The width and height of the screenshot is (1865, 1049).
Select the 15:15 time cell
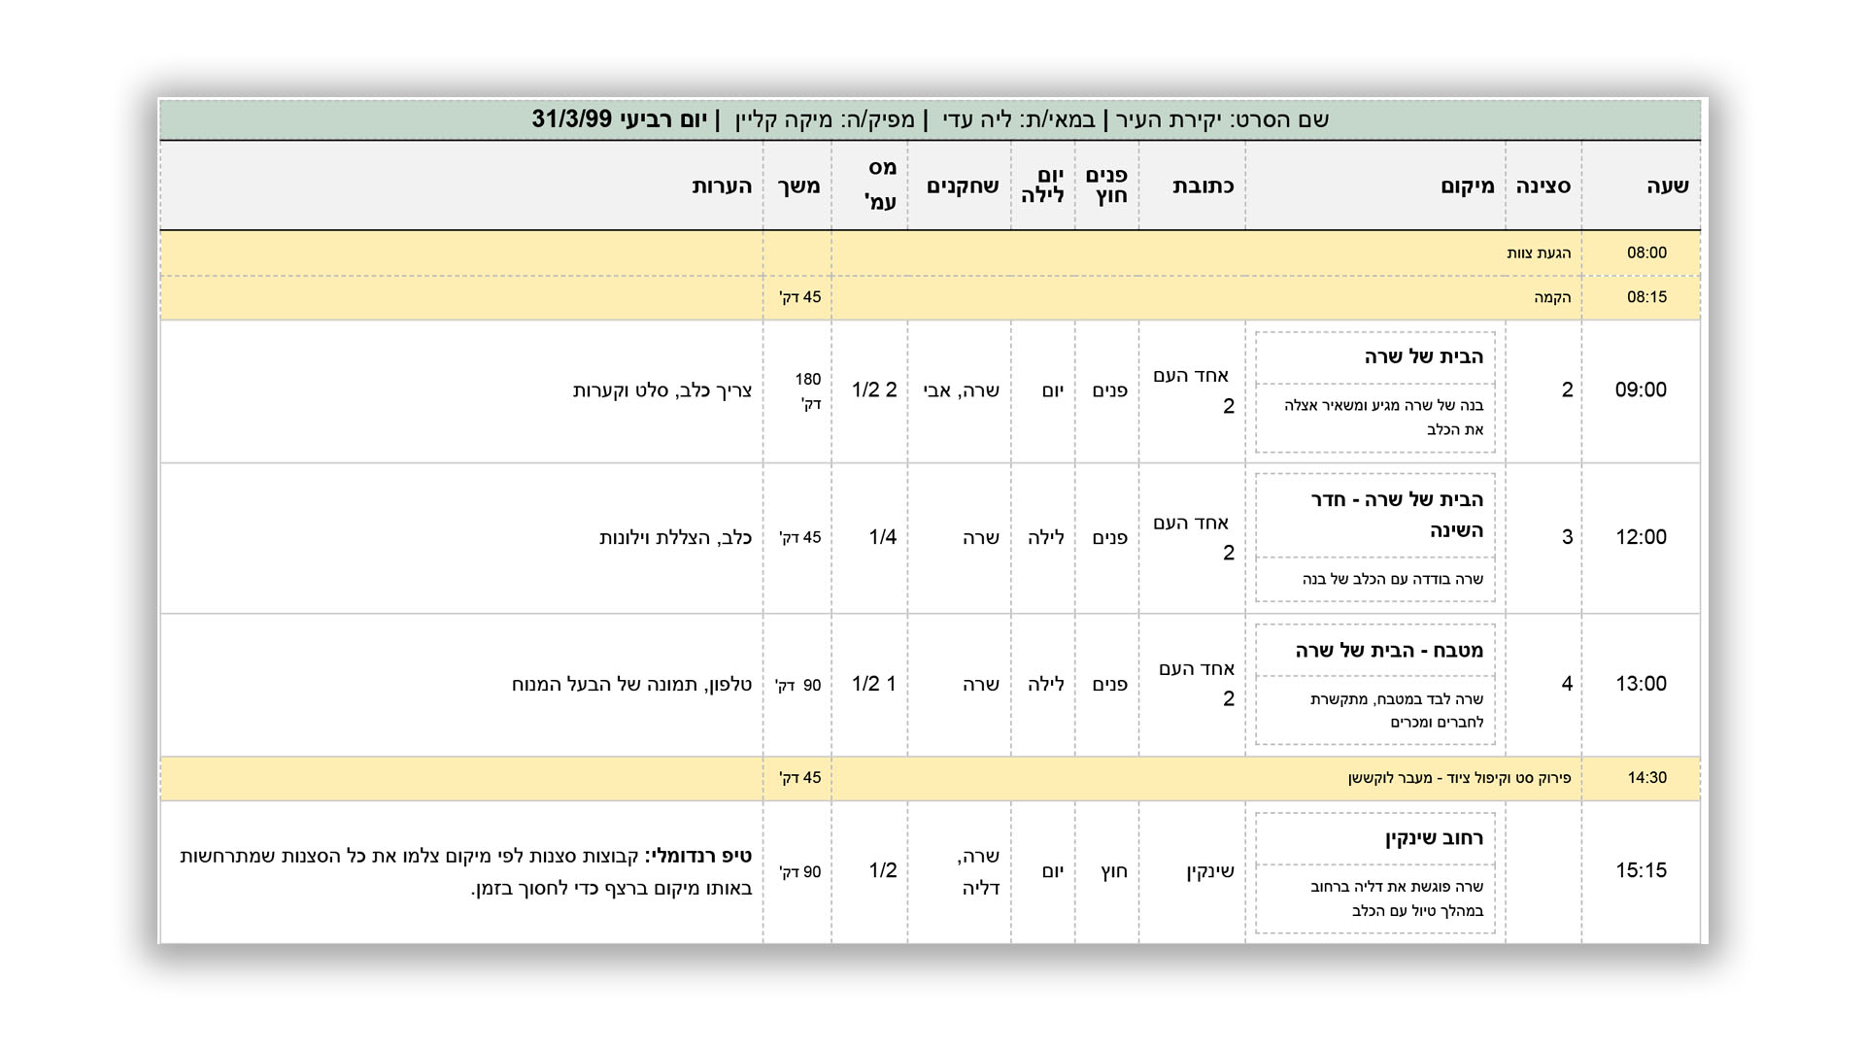click(x=1640, y=870)
